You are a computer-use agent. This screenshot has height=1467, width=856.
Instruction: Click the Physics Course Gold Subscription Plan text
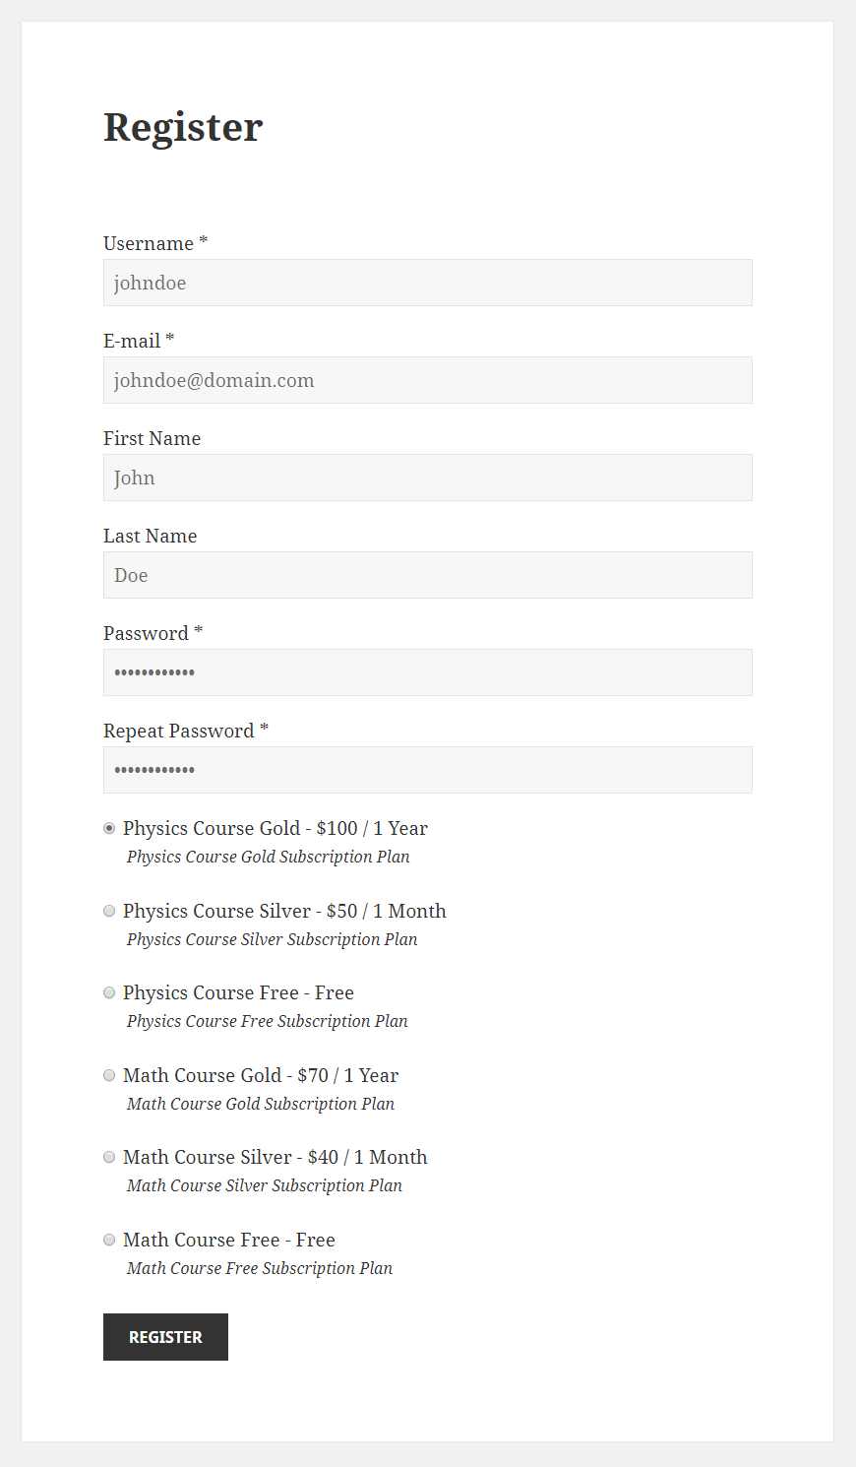268,857
